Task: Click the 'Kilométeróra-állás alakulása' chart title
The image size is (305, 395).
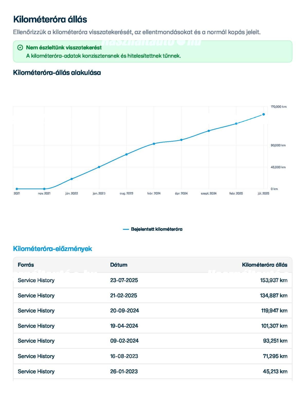Action: pos(57,73)
